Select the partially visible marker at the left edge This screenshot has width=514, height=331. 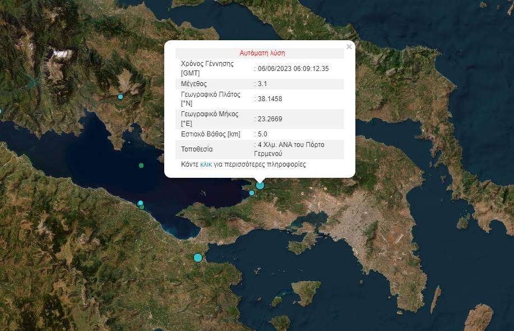tap(1, 111)
